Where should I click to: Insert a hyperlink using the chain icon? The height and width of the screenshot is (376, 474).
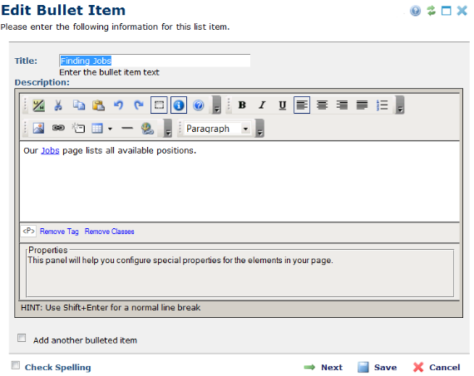(58, 128)
